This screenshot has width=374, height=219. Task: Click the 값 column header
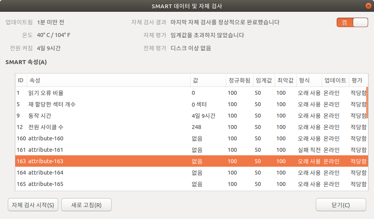click(208, 80)
